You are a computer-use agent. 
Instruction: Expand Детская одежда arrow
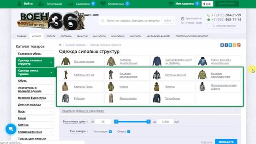pos(51,105)
